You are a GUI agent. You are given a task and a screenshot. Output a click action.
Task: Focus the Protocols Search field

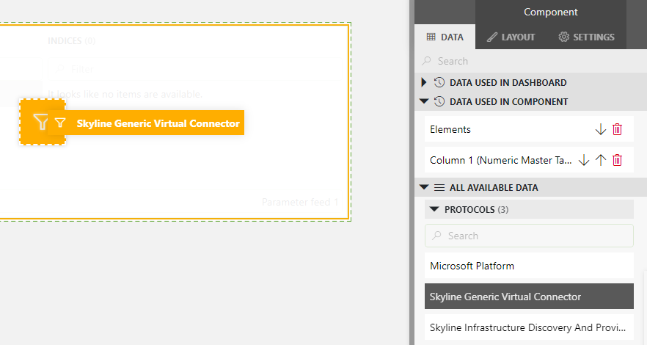(529, 236)
